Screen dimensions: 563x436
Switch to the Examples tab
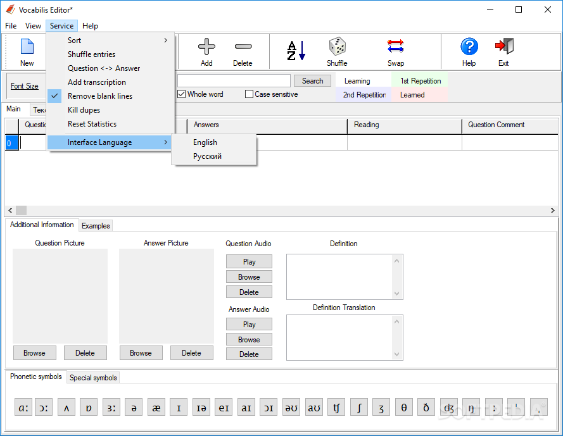(x=96, y=226)
